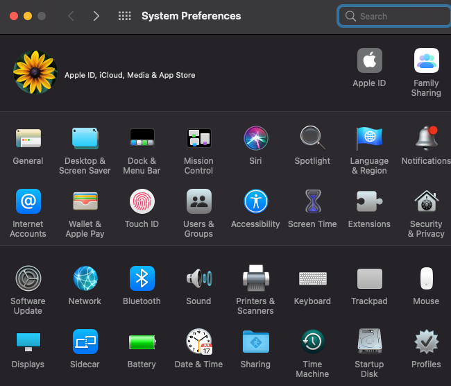
Task: Open Mission Control settings
Action: pyautogui.click(x=198, y=138)
